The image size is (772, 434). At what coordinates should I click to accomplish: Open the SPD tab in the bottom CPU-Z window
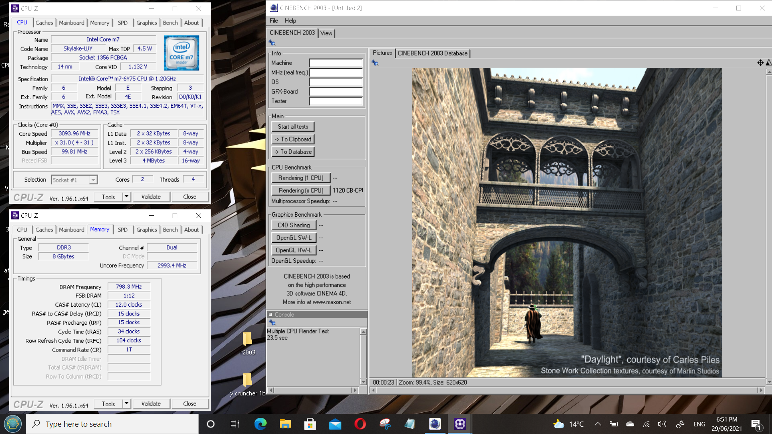coord(123,230)
